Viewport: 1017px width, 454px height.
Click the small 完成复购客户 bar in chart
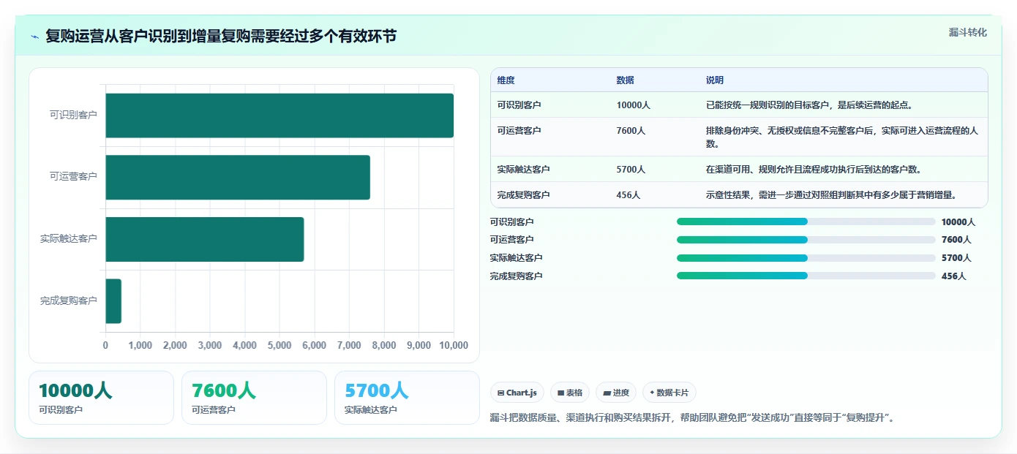coord(113,300)
